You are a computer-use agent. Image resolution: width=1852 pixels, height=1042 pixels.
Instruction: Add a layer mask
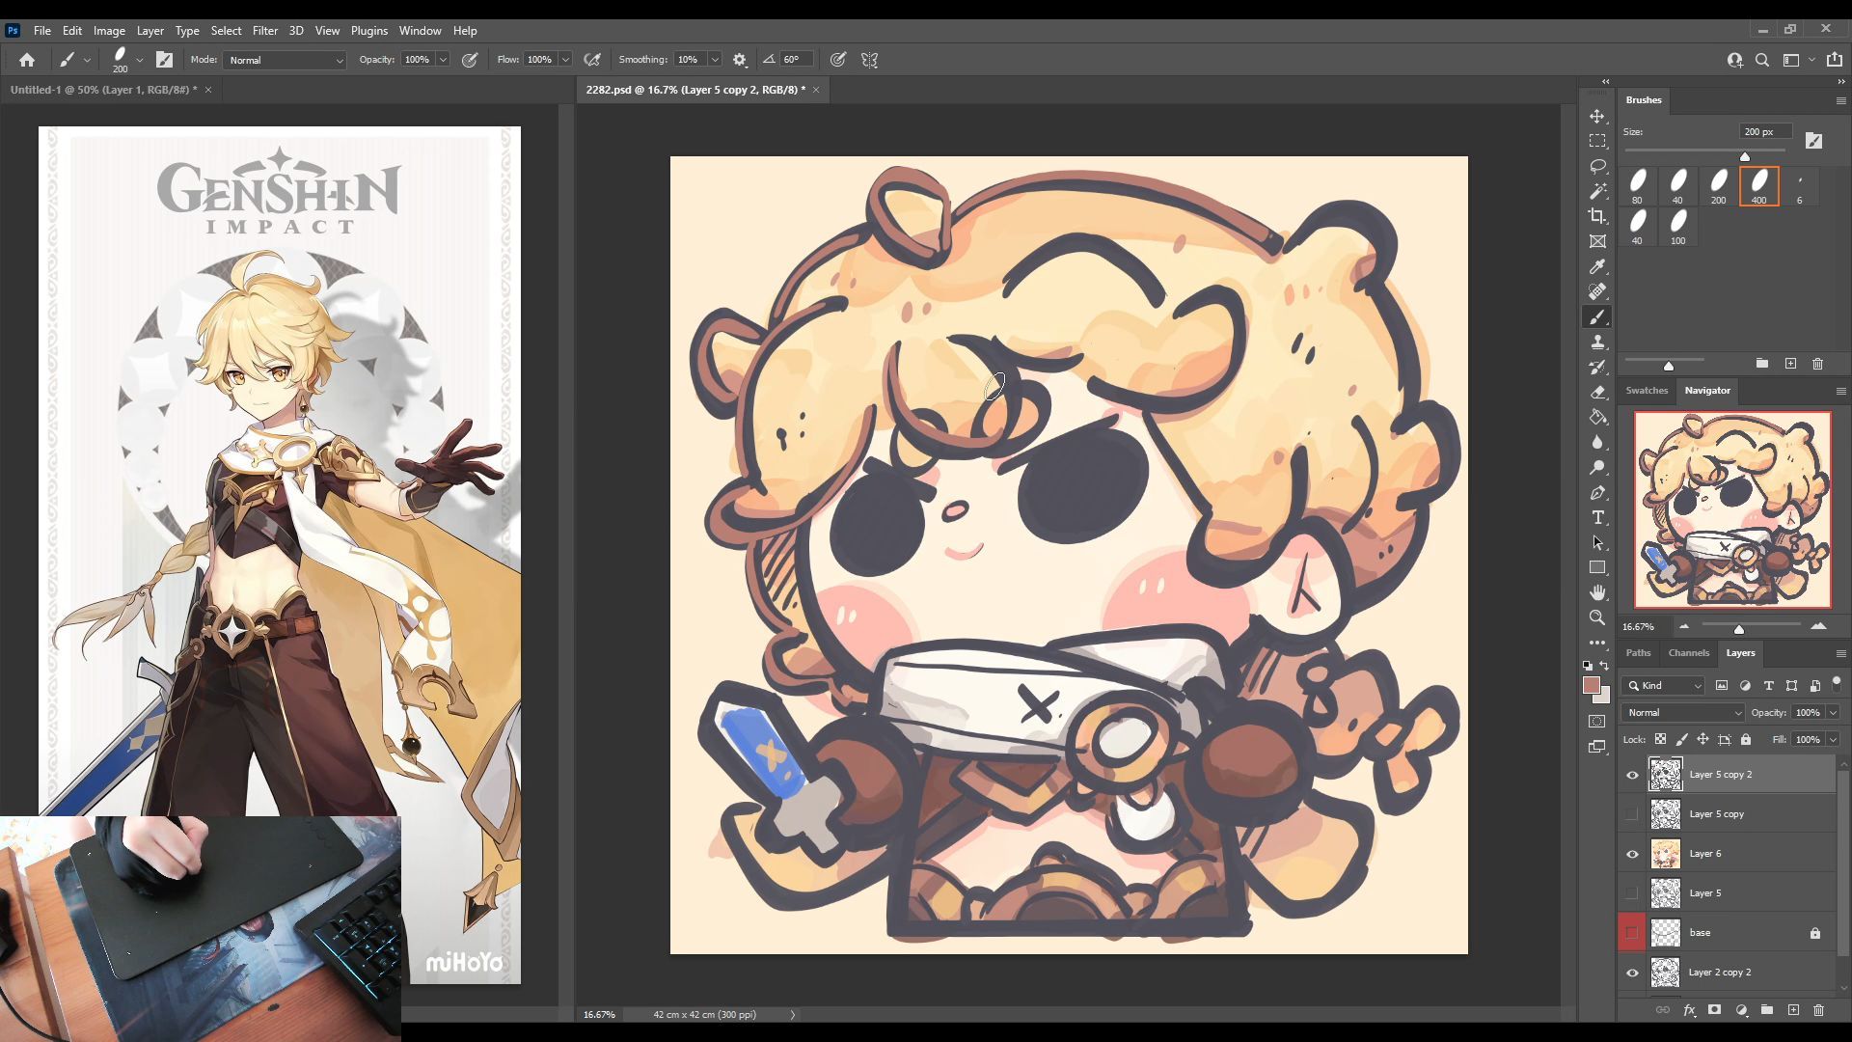click(x=1714, y=1010)
